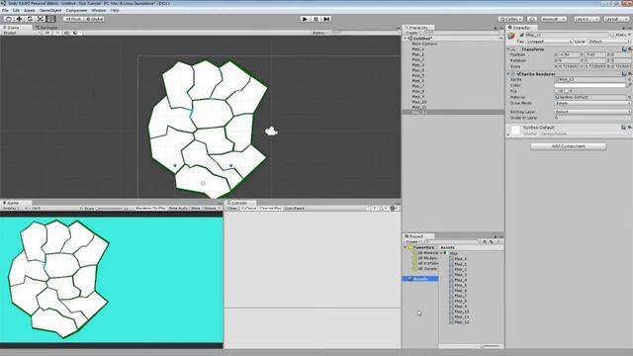The width and height of the screenshot is (633, 356).
Task: Open the Sprites-Default material gear menu
Action: coord(629,128)
